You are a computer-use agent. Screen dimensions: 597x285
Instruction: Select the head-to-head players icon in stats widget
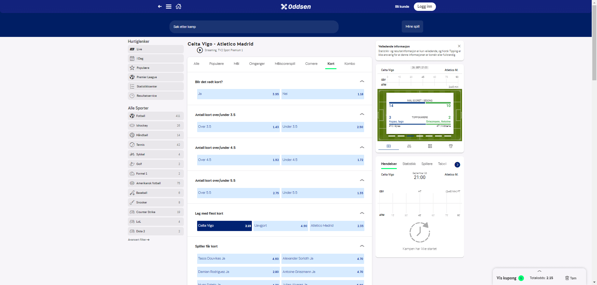click(409, 146)
